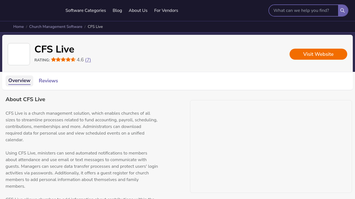Open the CFS Live logo thumbnail
Viewport: 355px width, 199px height.
19,54
